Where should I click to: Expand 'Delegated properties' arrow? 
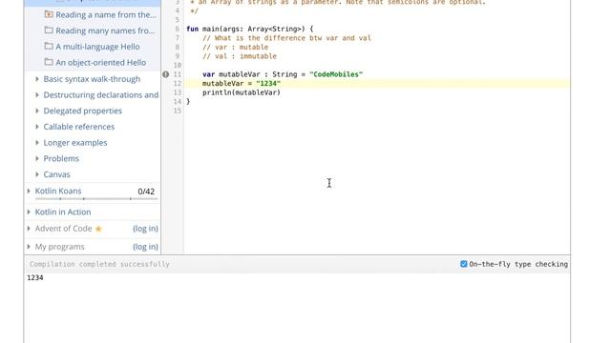[x=37, y=111]
